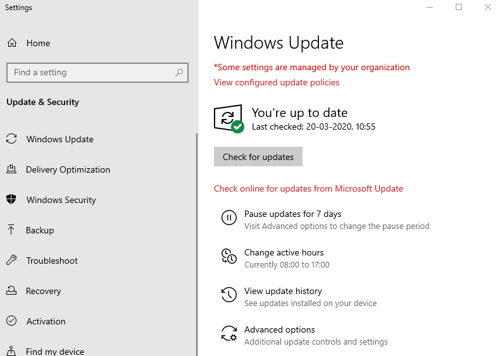Open View update history
500x356 pixels.
coord(283,291)
